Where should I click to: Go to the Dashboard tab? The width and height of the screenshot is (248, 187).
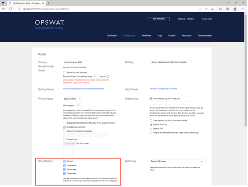coord(112,36)
